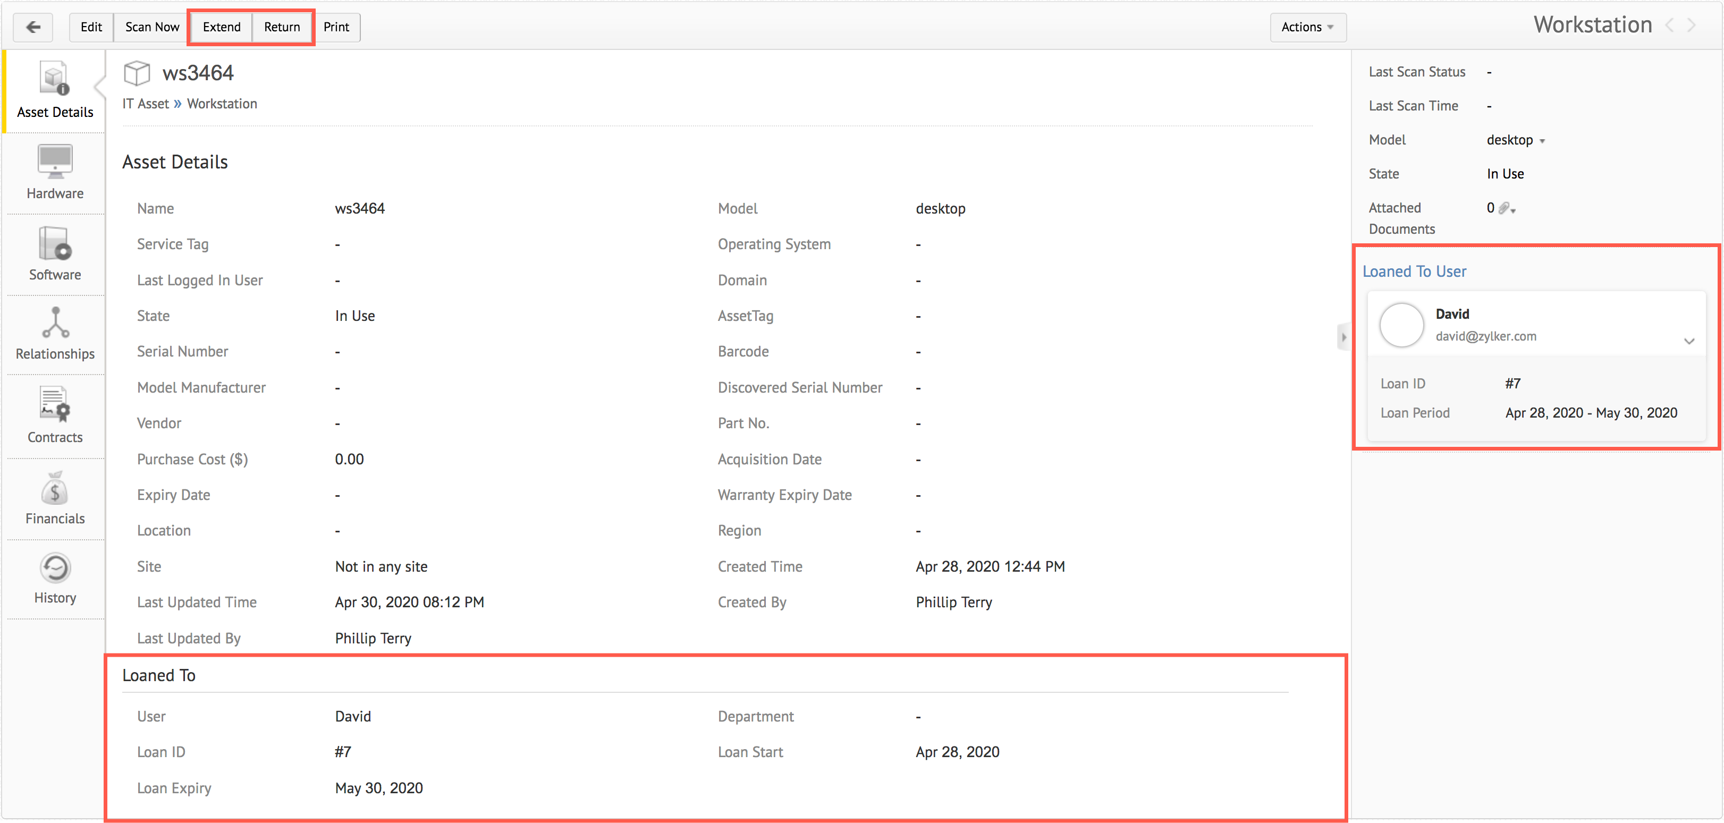Expand David's user card chevron
Screen dimensions: 1724x823
[1688, 341]
